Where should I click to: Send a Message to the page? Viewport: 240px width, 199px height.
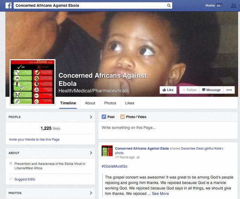pyautogui.click(x=211, y=90)
